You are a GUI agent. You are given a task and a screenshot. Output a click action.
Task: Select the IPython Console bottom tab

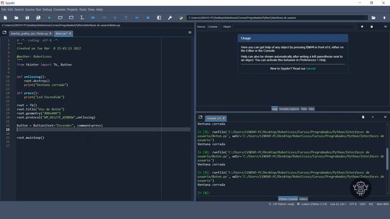click(288, 199)
